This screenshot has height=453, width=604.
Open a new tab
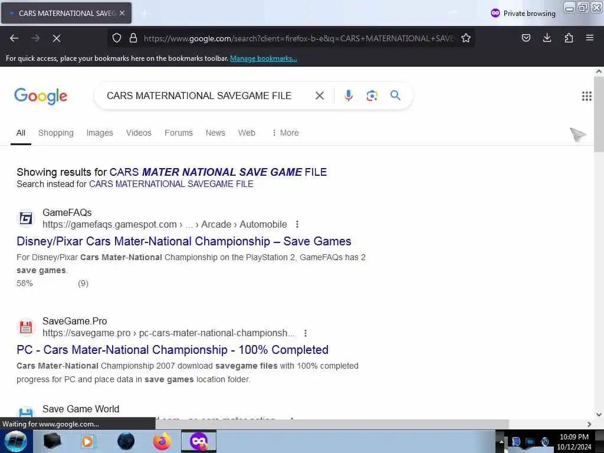pos(144,13)
